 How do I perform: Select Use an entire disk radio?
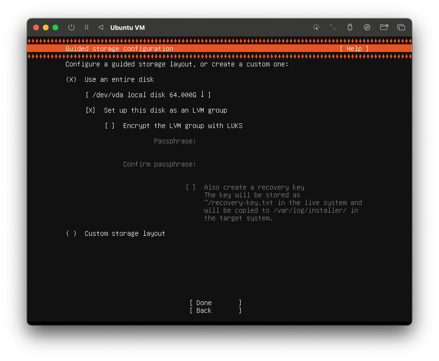[71, 79]
